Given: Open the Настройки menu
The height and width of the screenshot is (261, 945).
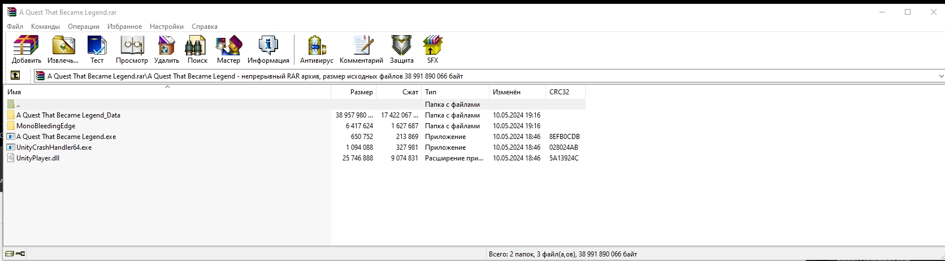Looking at the screenshot, I should click(x=166, y=27).
